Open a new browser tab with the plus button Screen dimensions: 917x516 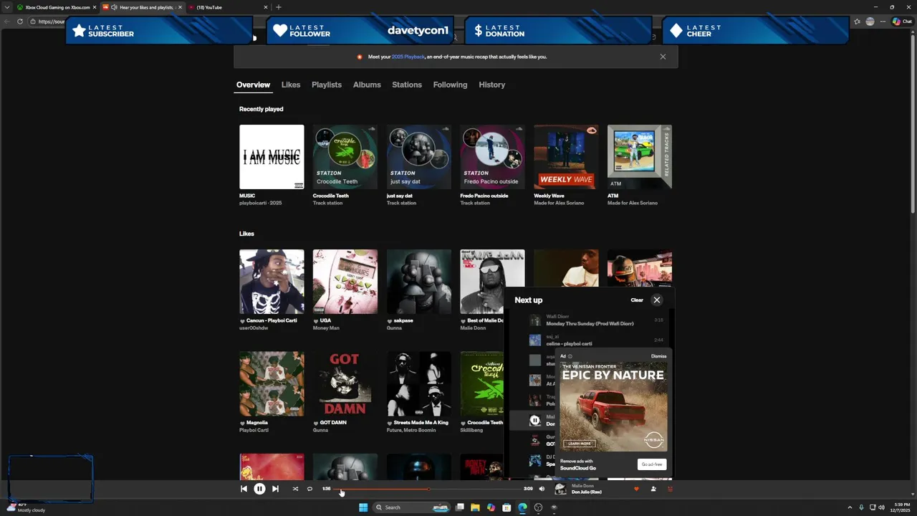pyautogui.click(x=279, y=7)
